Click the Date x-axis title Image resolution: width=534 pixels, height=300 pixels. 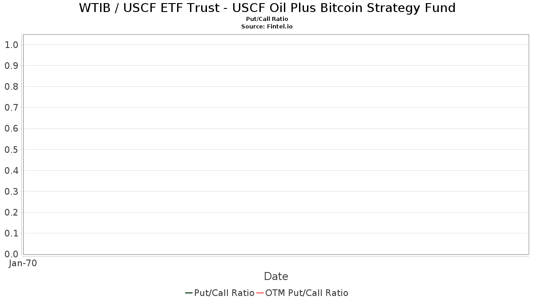pyautogui.click(x=276, y=276)
